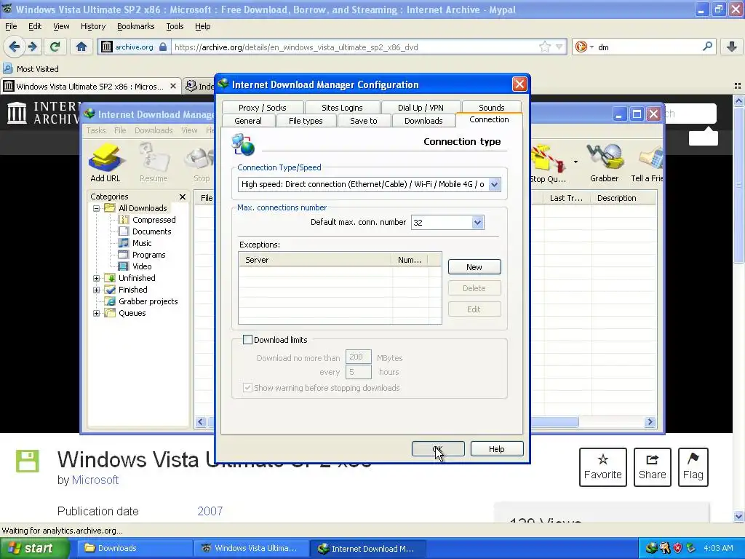Switch to the Sounds tab
Image resolution: width=745 pixels, height=559 pixels.
[491, 108]
